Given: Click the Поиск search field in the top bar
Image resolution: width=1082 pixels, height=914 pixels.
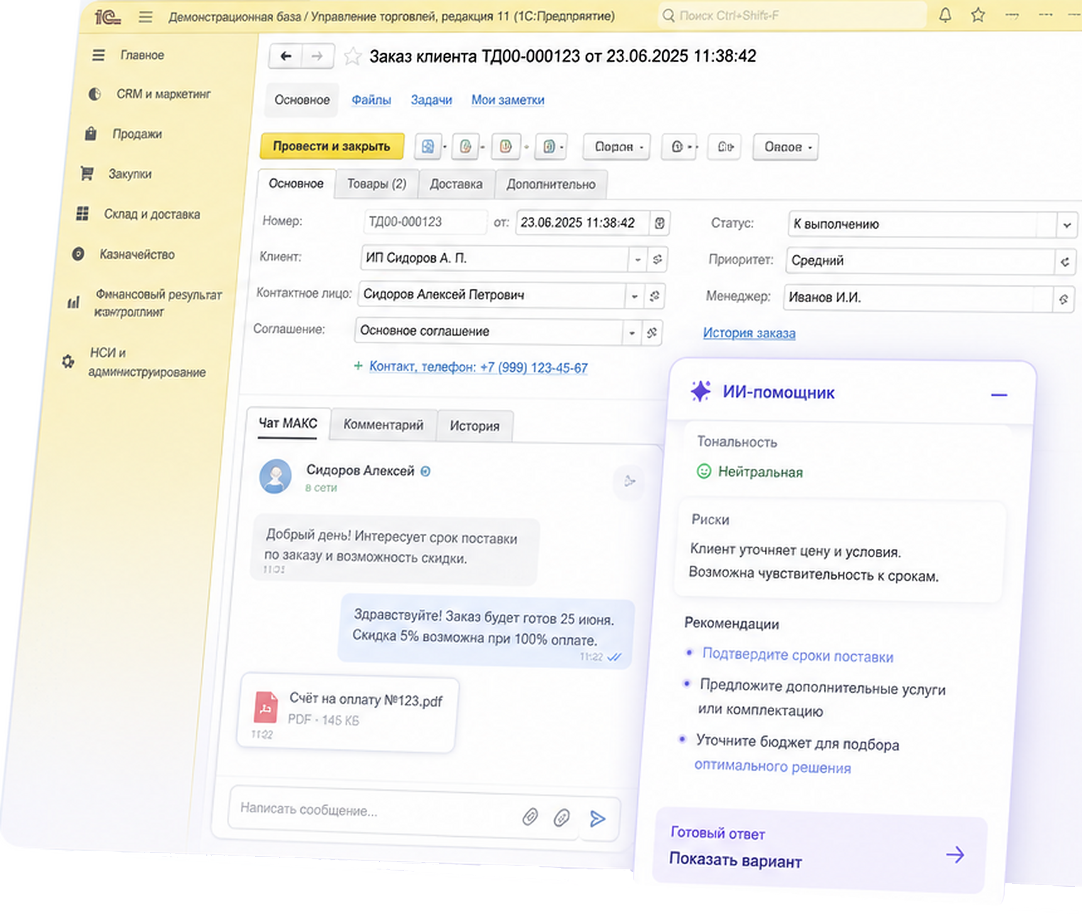Looking at the screenshot, I should click(792, 15).
